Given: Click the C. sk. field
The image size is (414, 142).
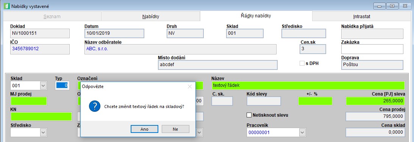Looking at the screenshot, I should (x=222, y=101).
